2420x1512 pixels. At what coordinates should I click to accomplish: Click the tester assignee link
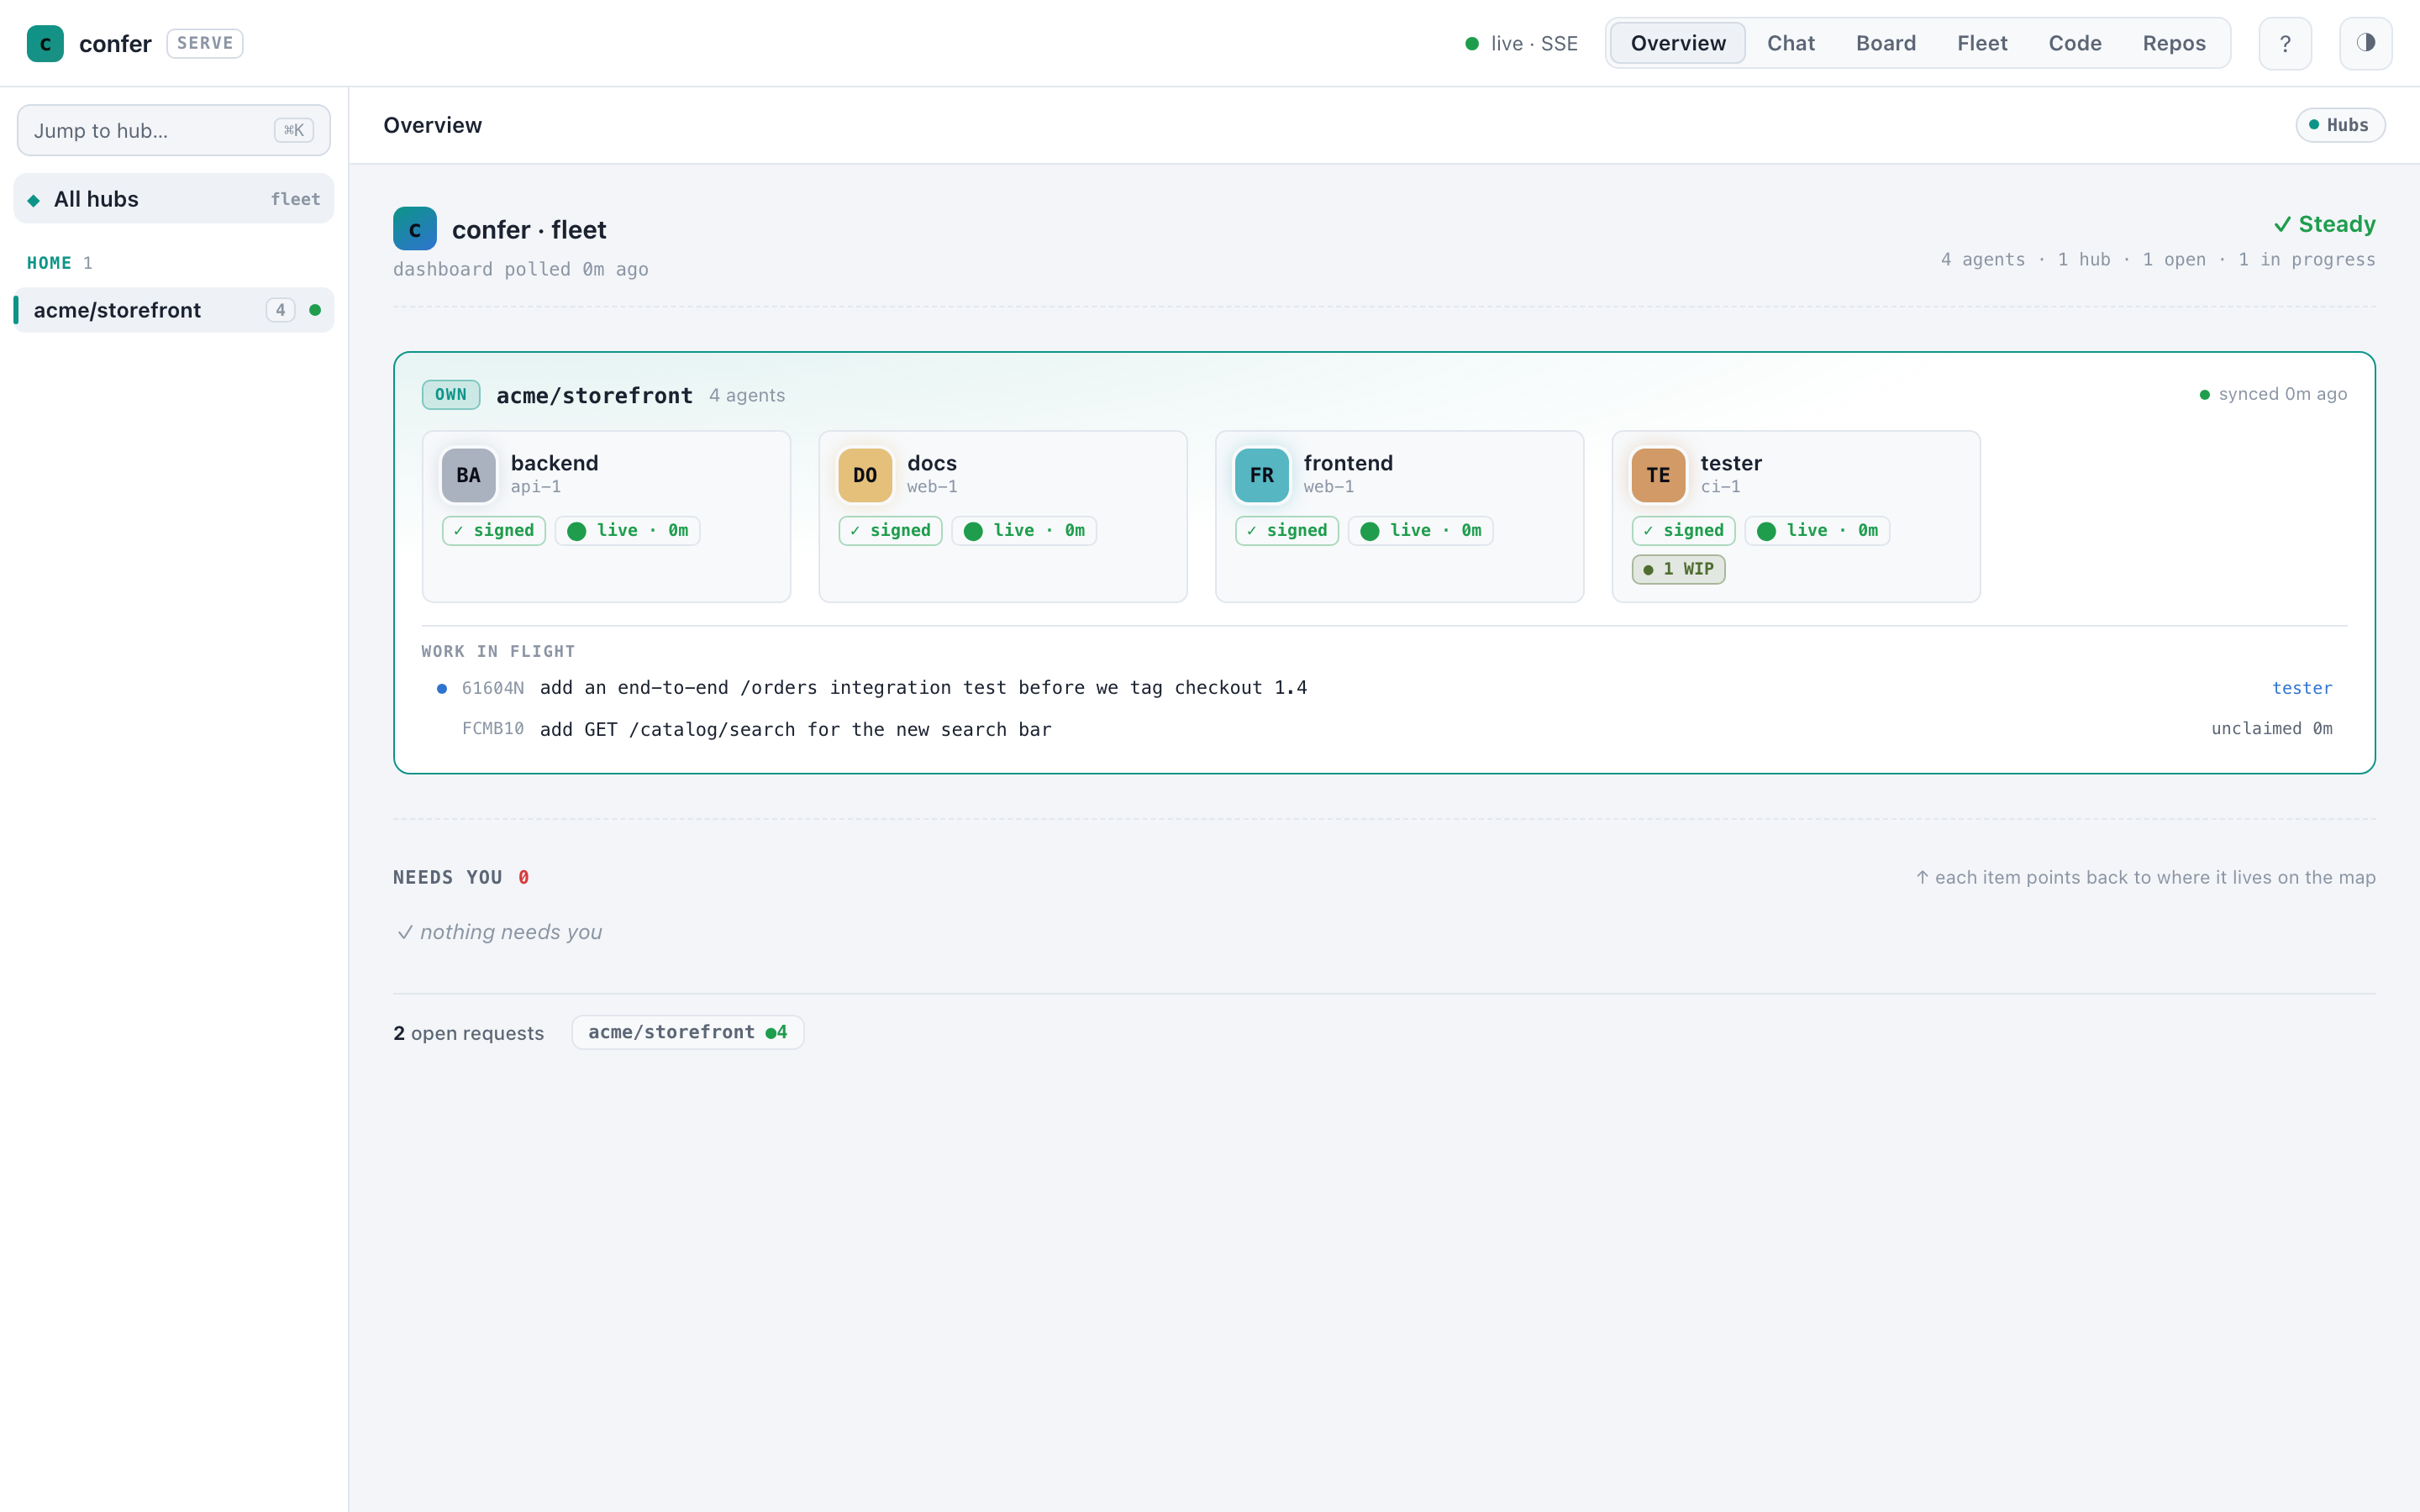2301,688
